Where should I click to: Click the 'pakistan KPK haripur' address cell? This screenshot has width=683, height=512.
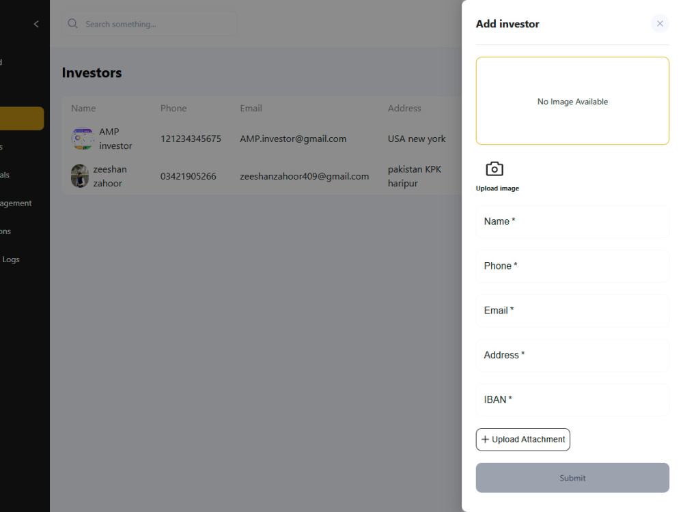415,176
